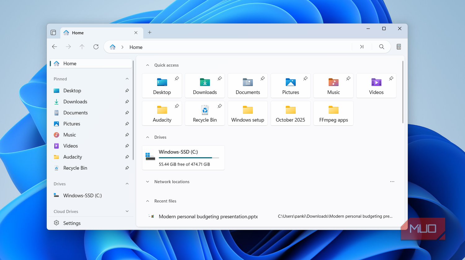The width and height of the screenshot is (465, 260).
Task: Unpin the Downloads sidebar entry
Action: 127,102
